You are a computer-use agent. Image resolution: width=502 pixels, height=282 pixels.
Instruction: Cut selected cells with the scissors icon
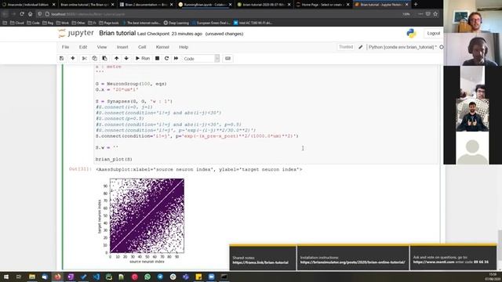[85, 59]
